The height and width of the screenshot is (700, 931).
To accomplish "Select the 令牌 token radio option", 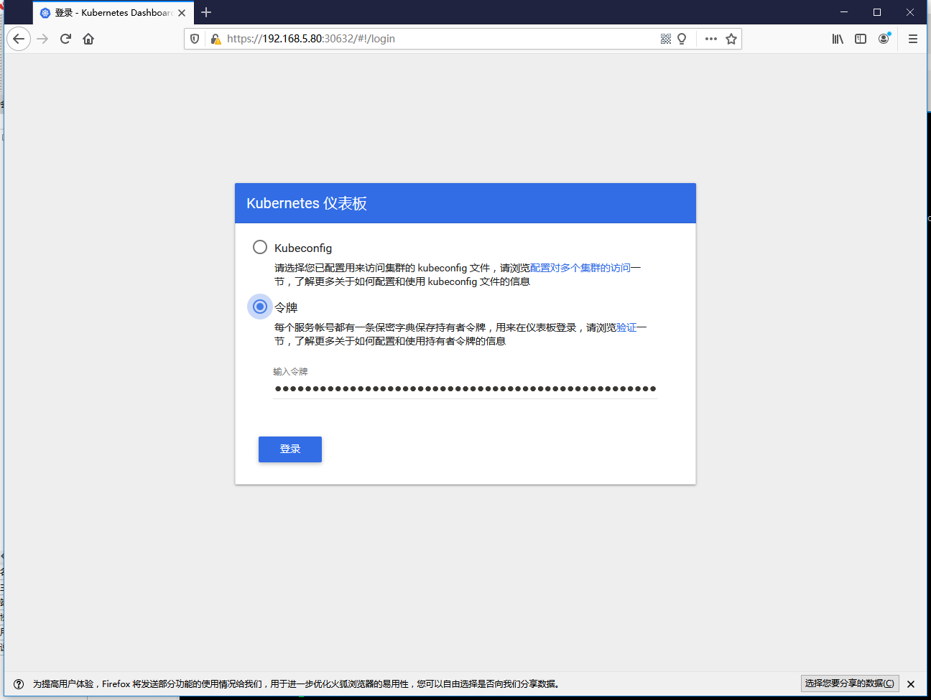I will (260, 307).
